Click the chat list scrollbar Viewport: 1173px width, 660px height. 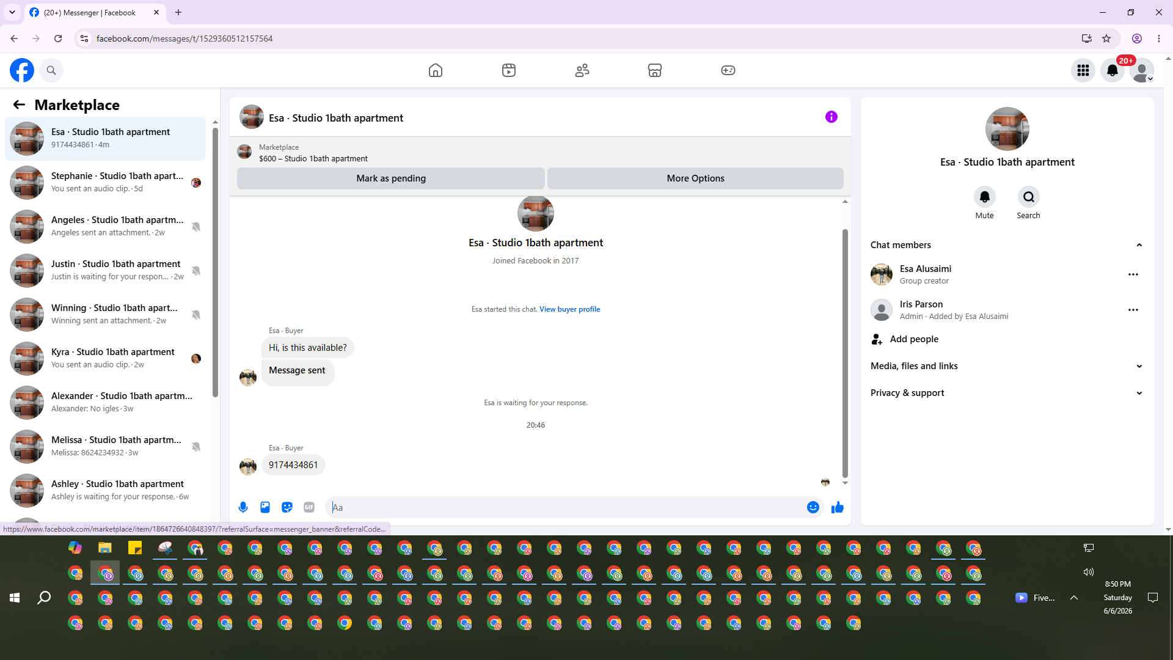coord(215,263)
